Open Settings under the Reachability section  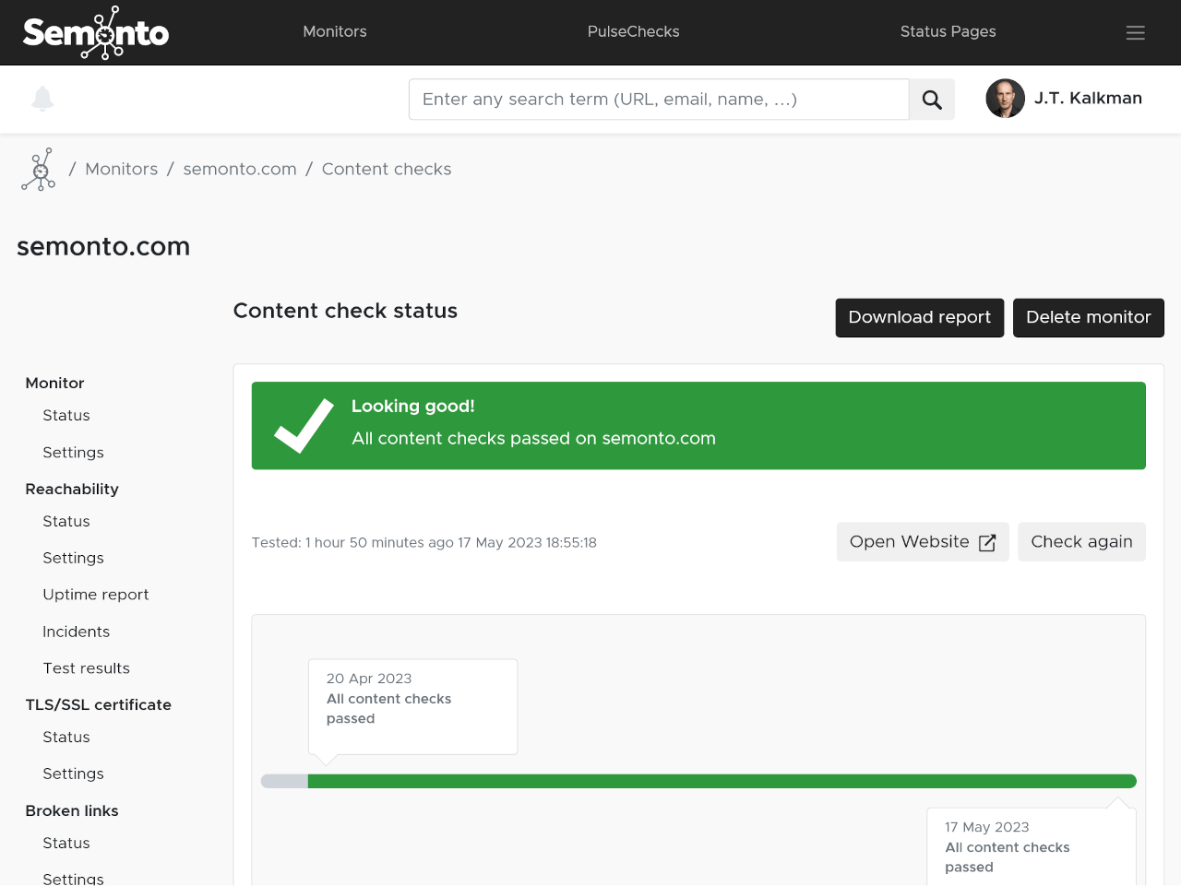73,559
